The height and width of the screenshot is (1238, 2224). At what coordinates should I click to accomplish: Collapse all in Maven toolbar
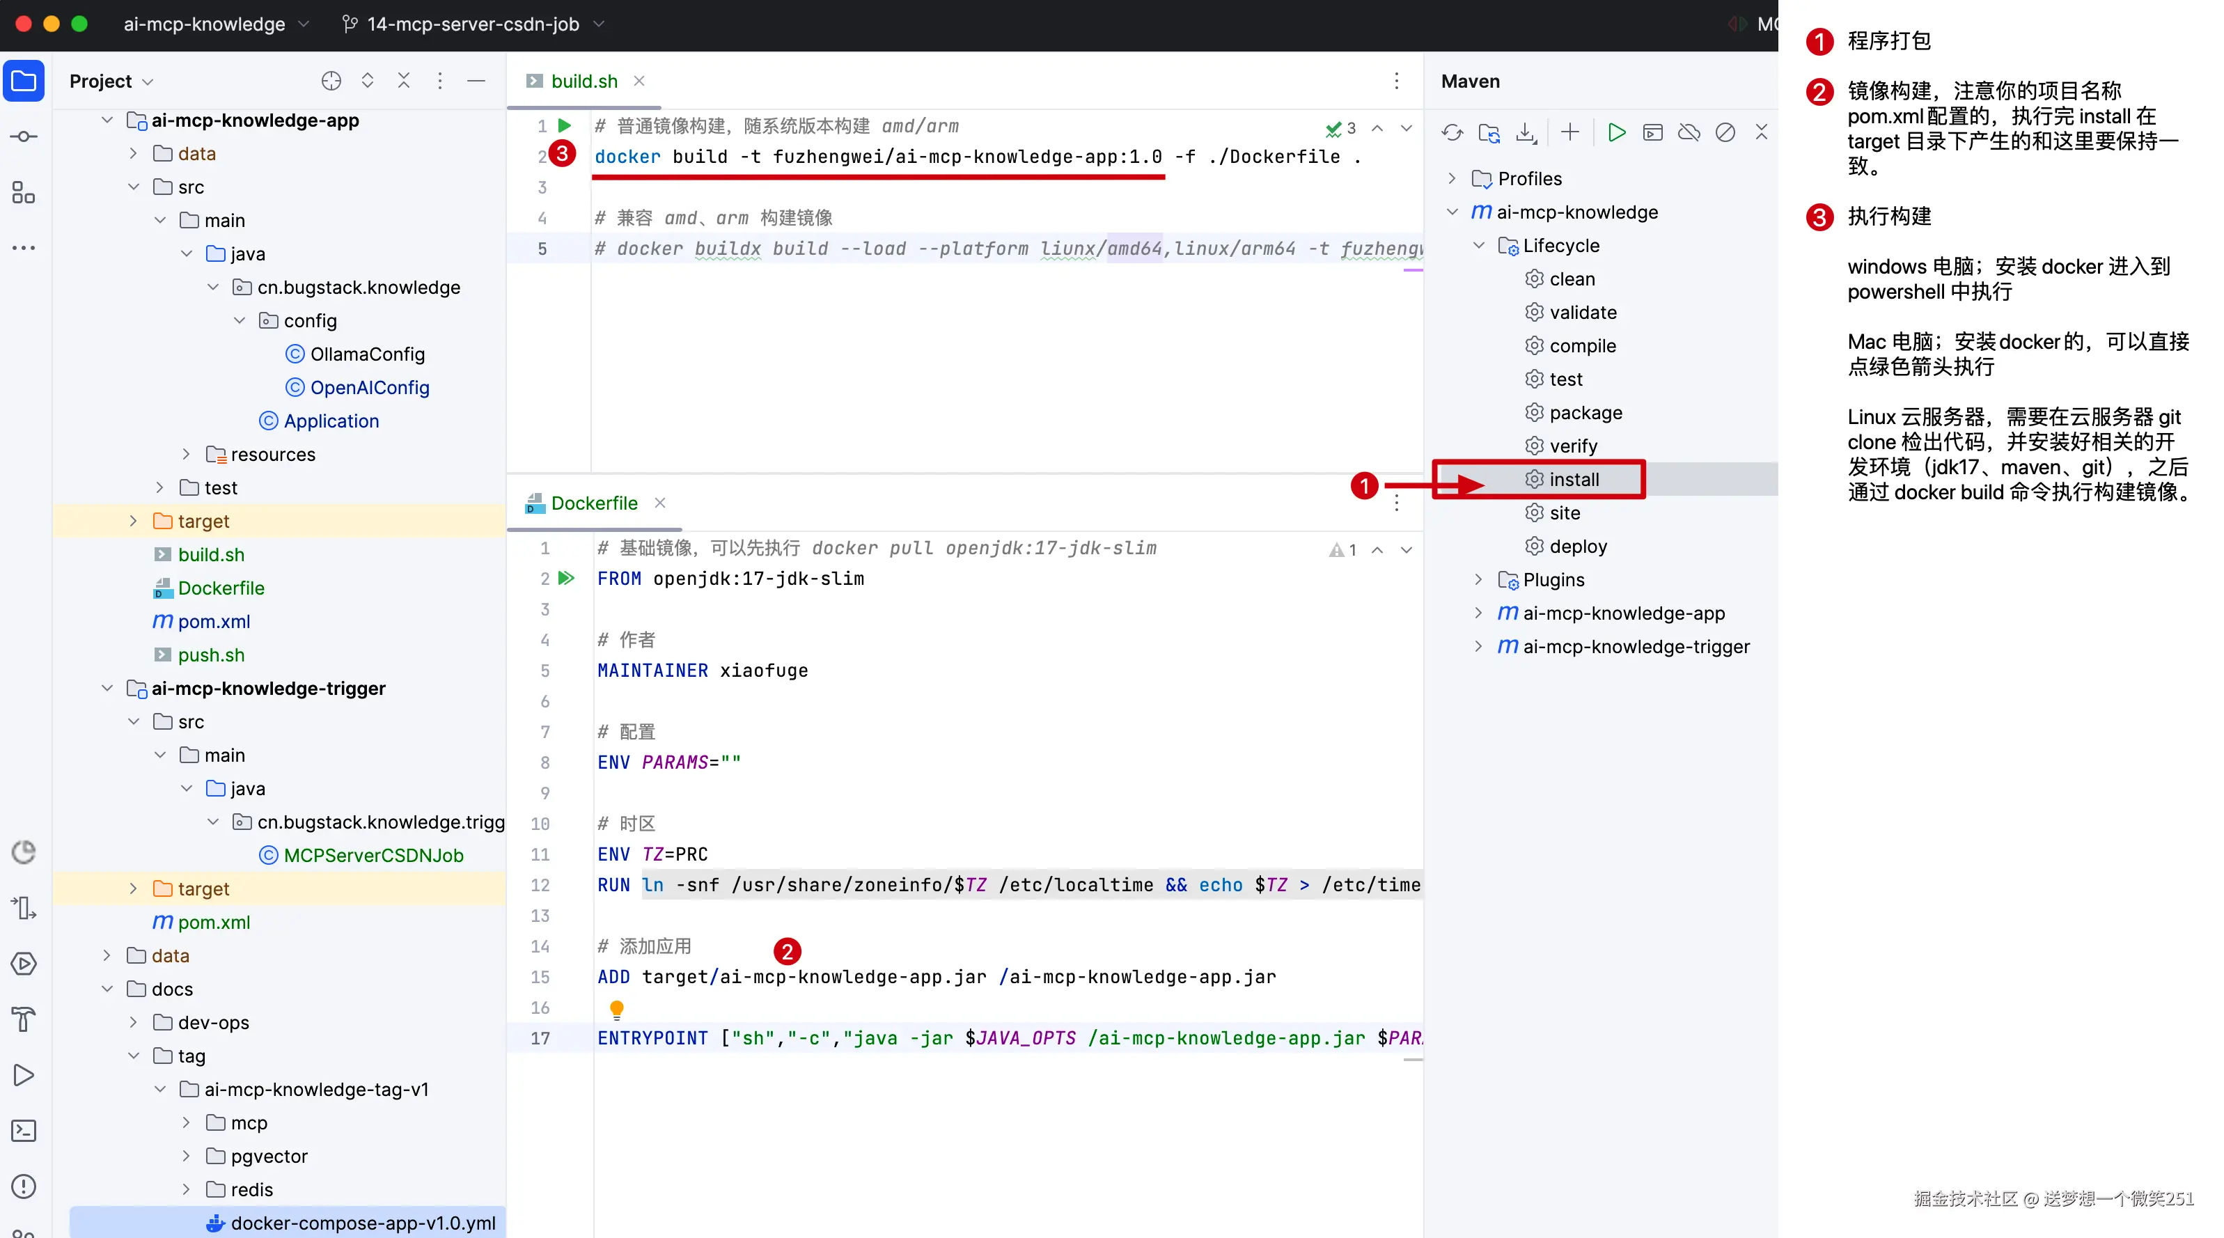(x=1761, y=132)
